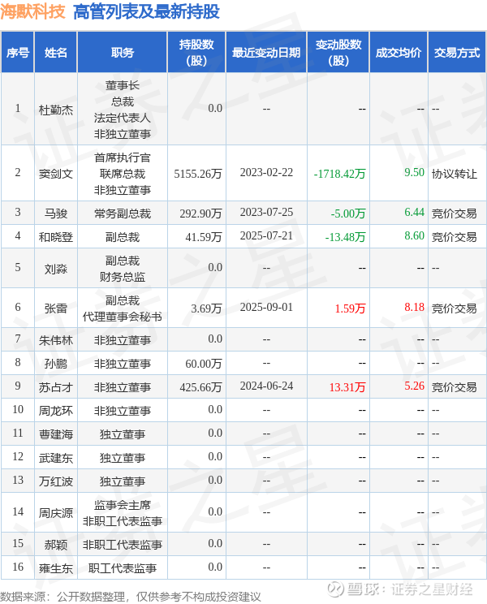Click the position 首席执行官

123,157
